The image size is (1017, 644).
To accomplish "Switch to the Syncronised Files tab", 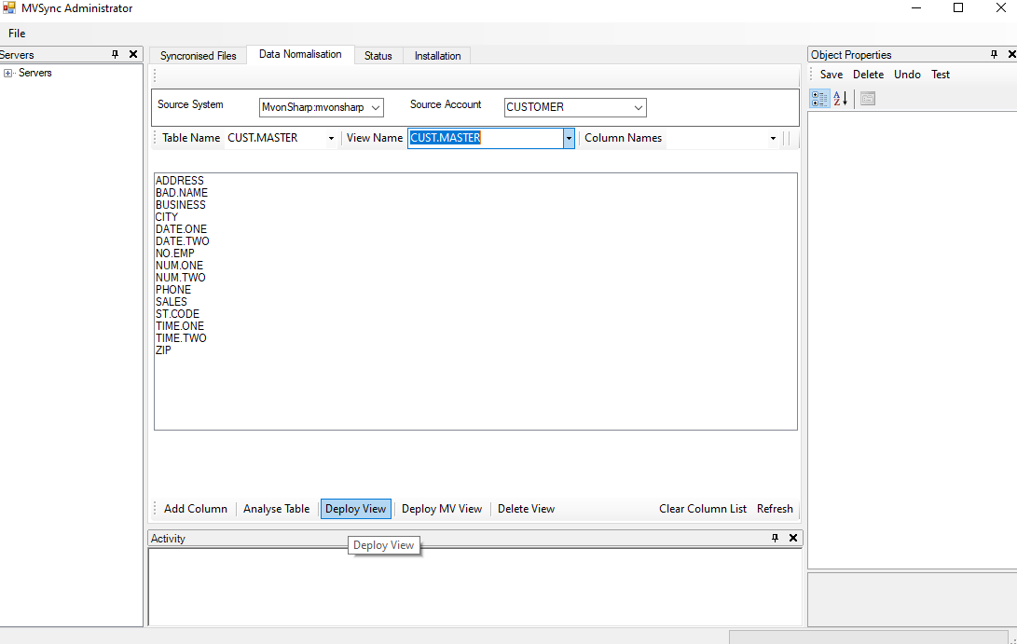I will tap(199, 56).
